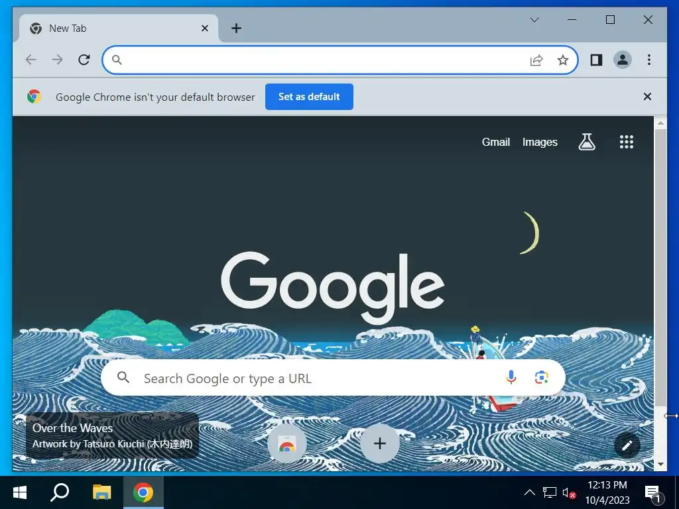Open the Chrome profile avatar menu

tap(622, 60)
